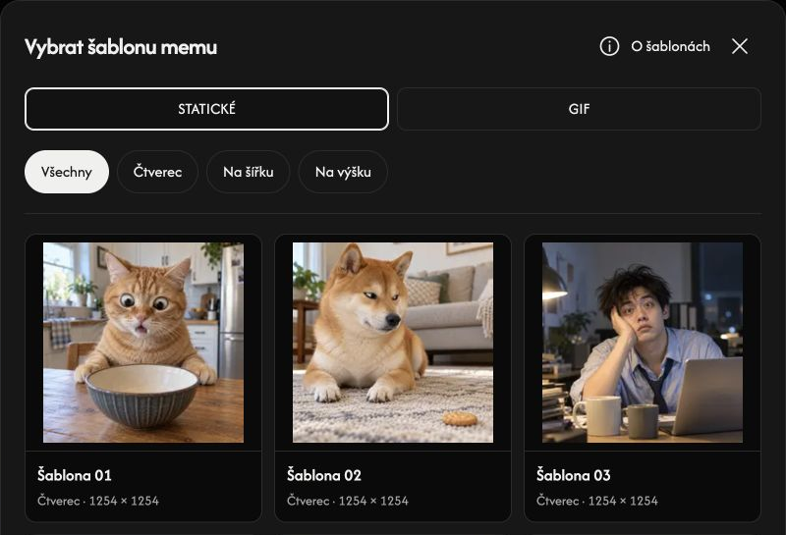Switch to the GIF tab
This screenshot has height=535, width=786.
coord(579,109)
